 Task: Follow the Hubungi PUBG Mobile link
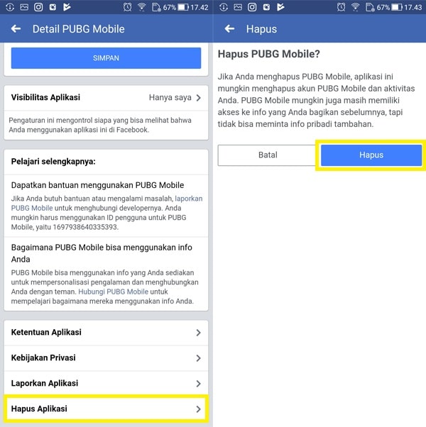[x=114, y=292]
